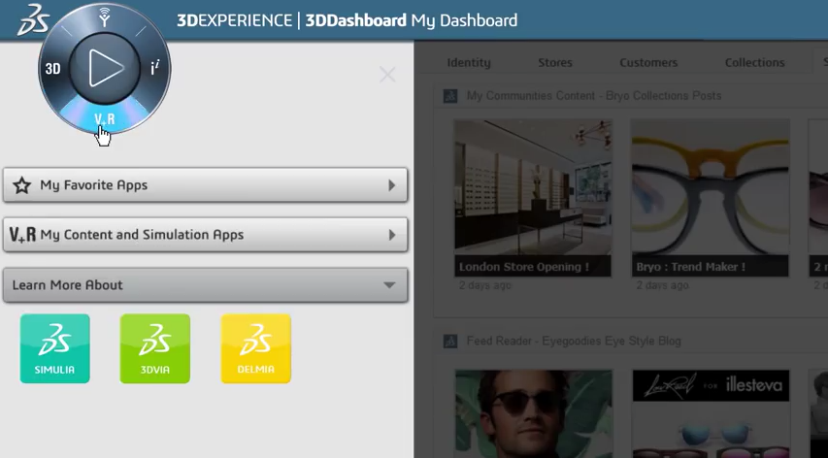Viewport: 828px width, 458px height.
Task: Select the information intelligence compass quadrant
Action: [155, 69]
